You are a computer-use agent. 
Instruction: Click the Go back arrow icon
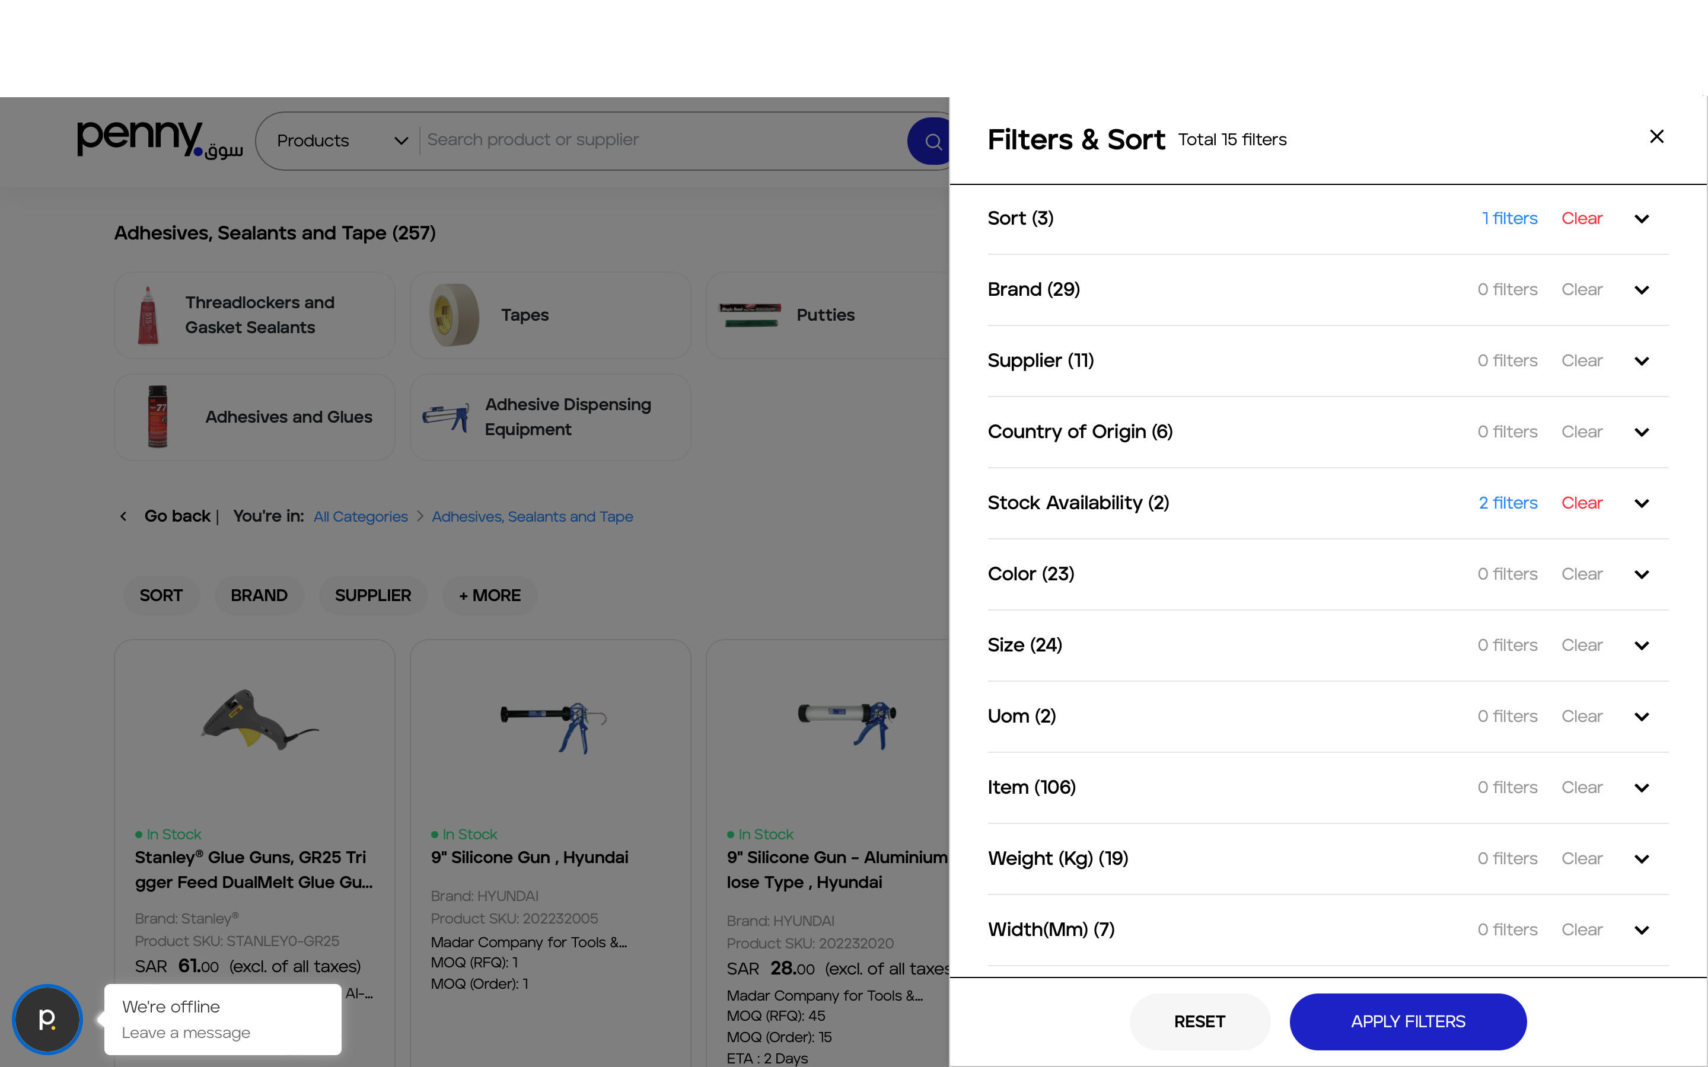123,516
